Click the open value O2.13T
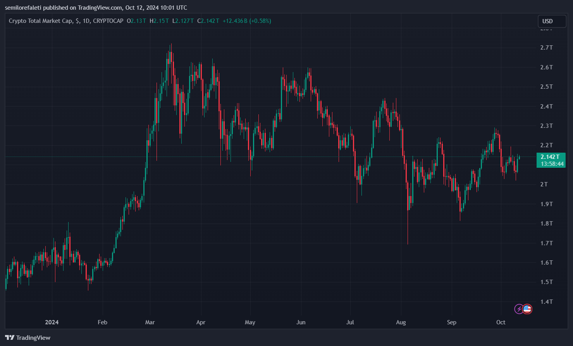573x346 pixels. click(x=136, y=21)
